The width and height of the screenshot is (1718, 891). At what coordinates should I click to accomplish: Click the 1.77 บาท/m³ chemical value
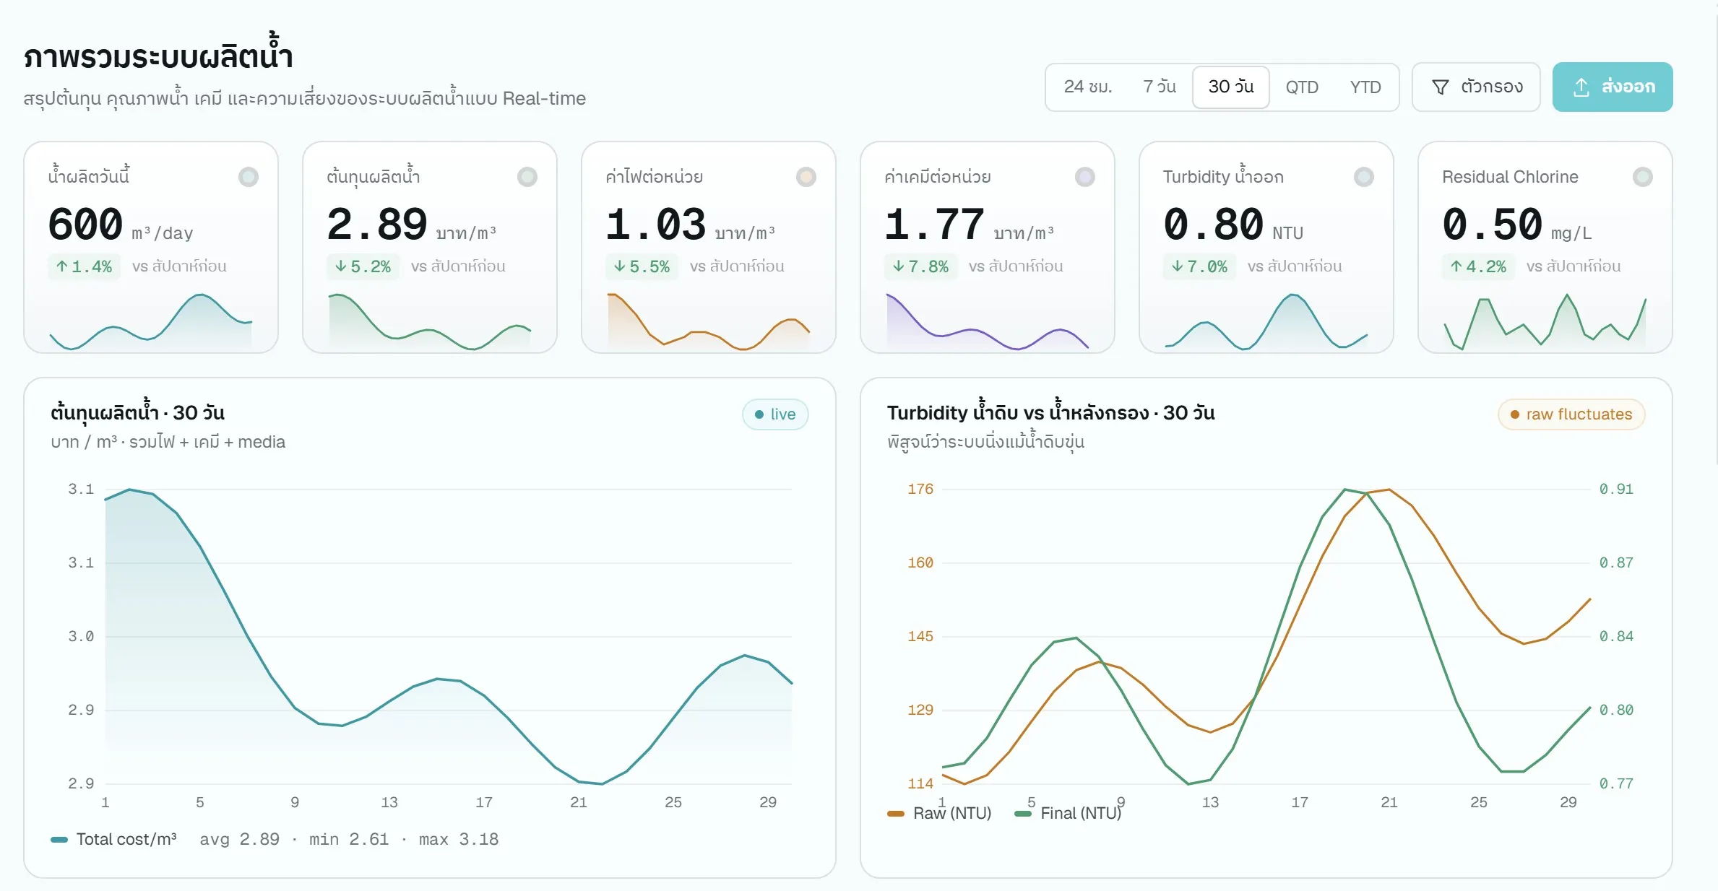[x=970, y=225]
